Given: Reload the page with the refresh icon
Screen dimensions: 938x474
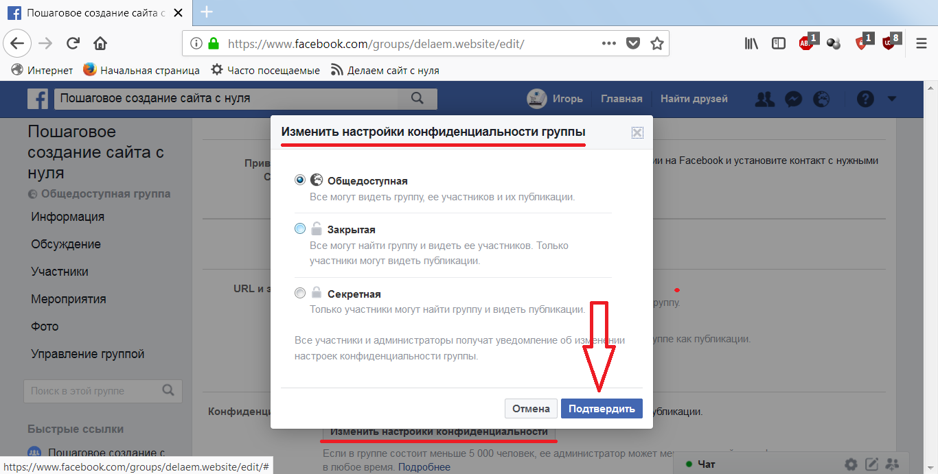Looking at the screenshot, I should point(73,43).
